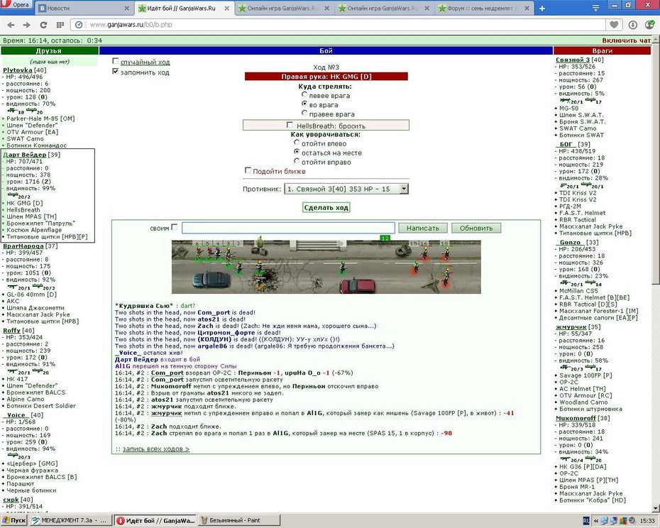This screenshot has height=528, width=660.
Task: Click the Правая рука: HK GMG [D] red bar
Action: 326,76
